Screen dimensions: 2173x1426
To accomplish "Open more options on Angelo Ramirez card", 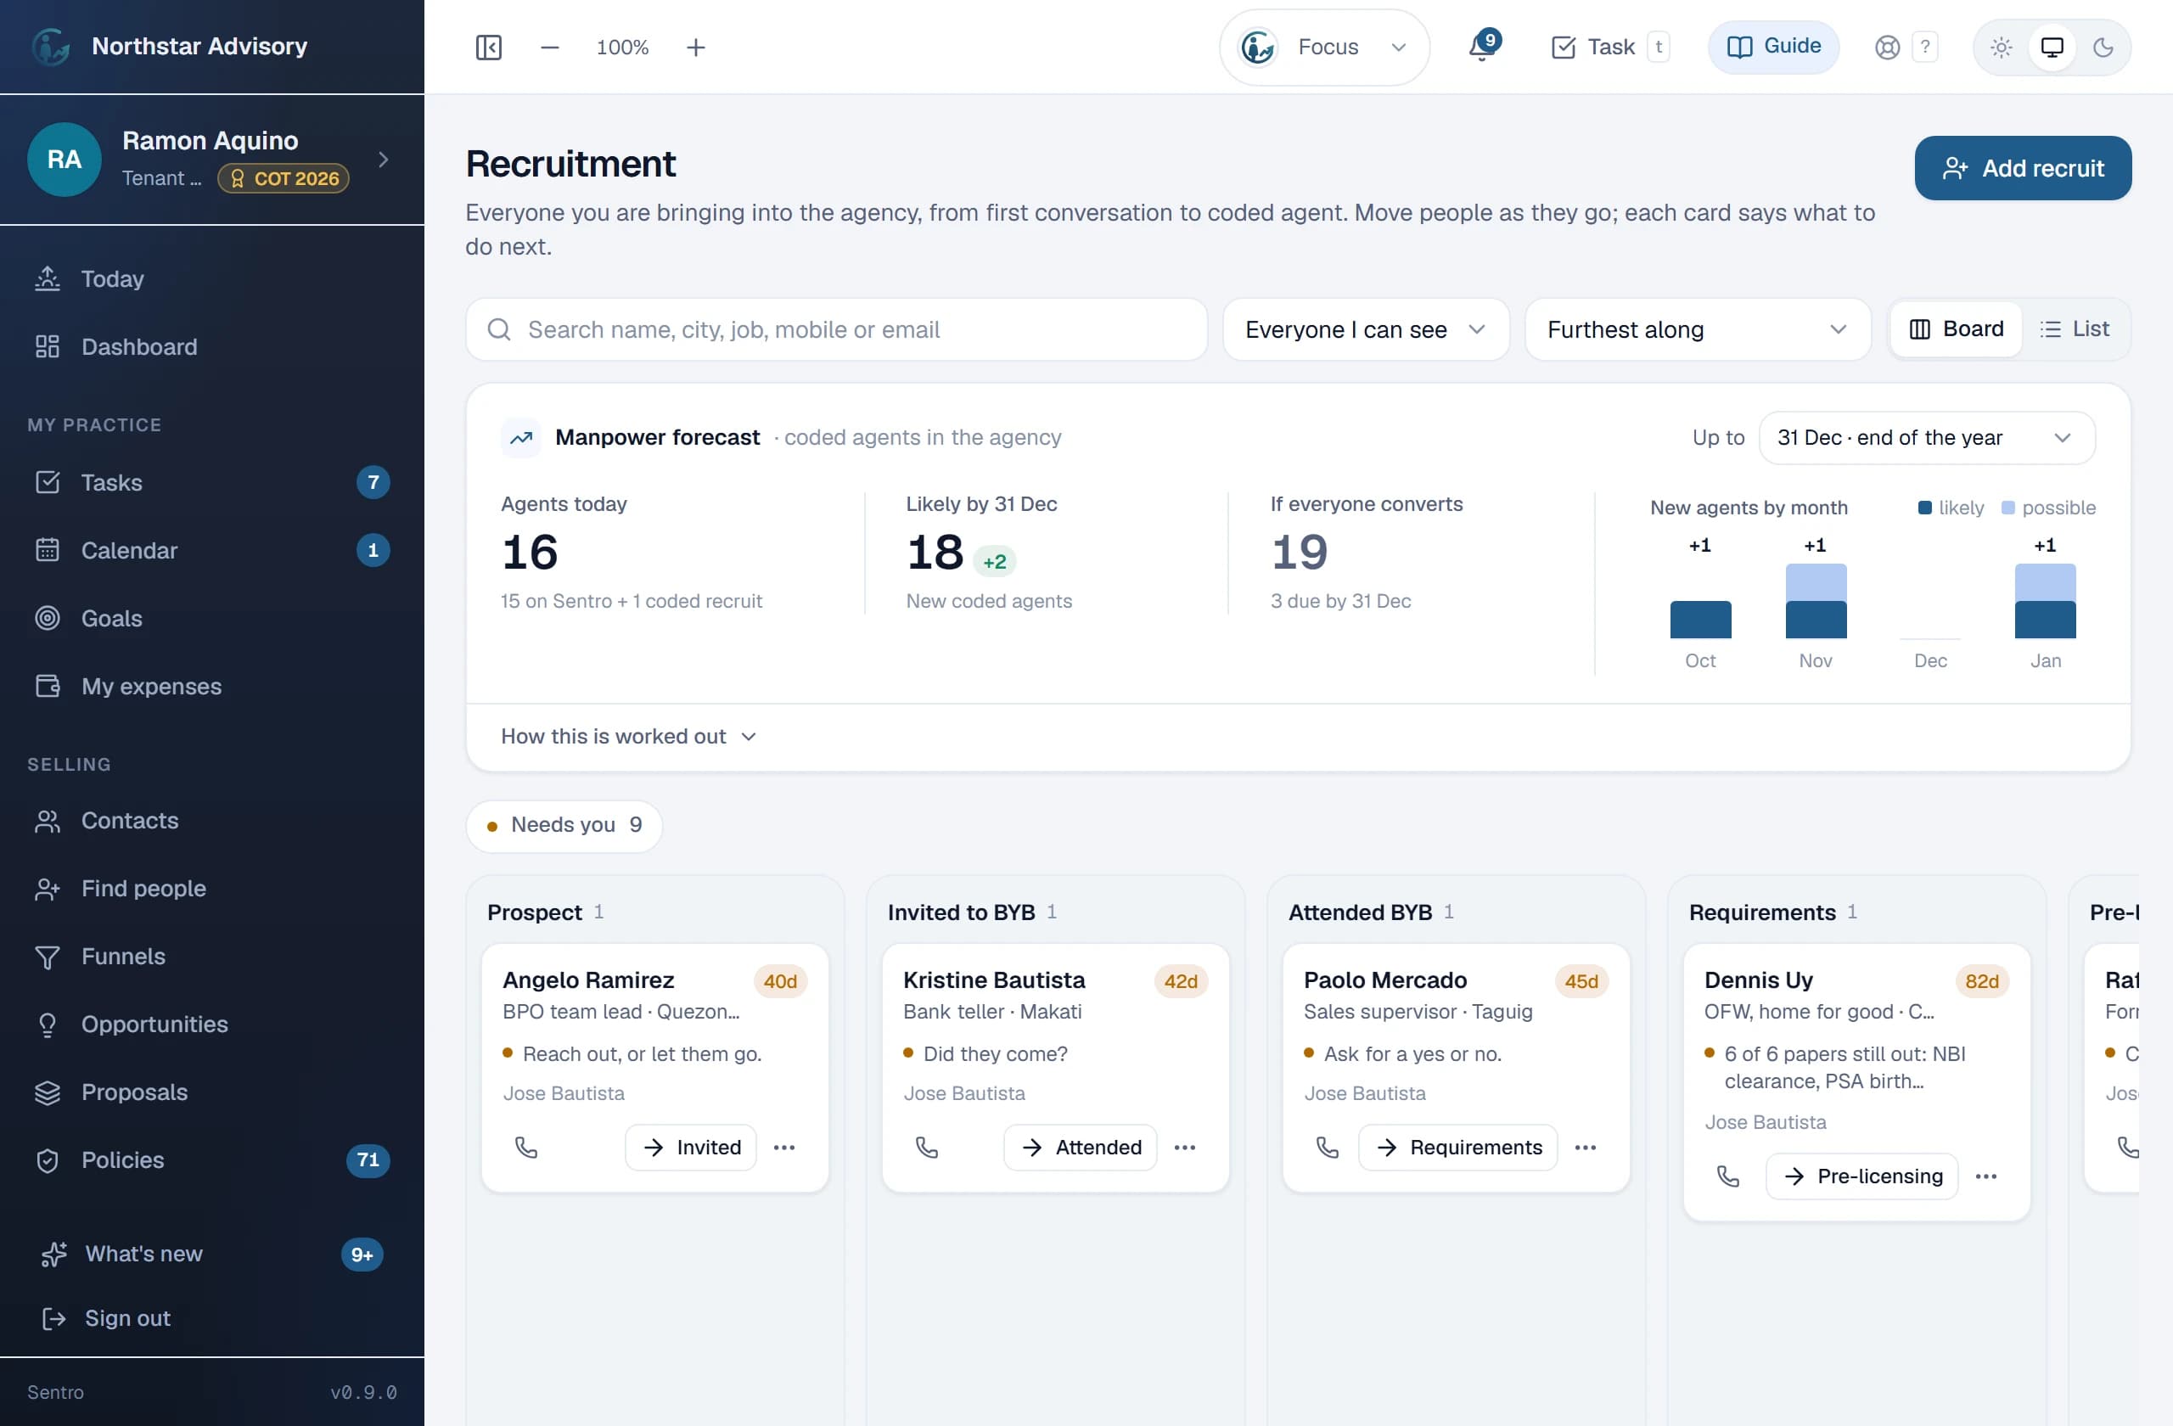I will (x=784, y=1147).
